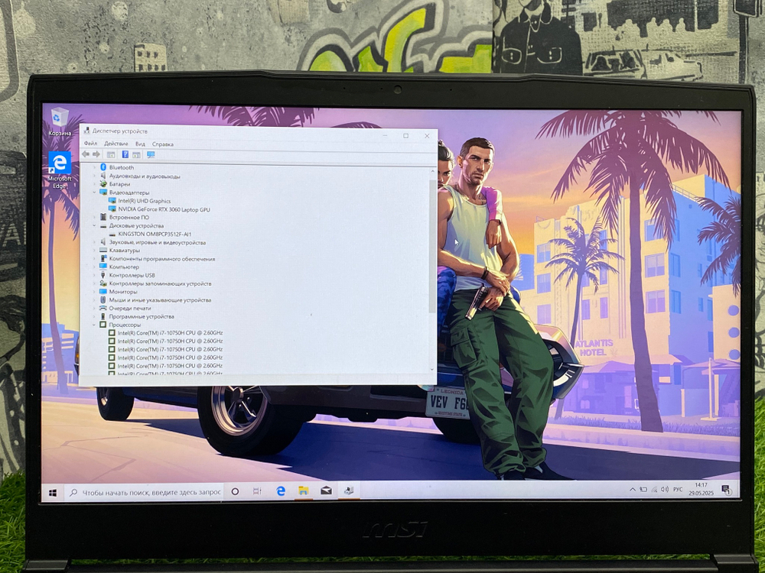Expand the Контроллеры USB node
765x573 pixels.
point(93,276)
